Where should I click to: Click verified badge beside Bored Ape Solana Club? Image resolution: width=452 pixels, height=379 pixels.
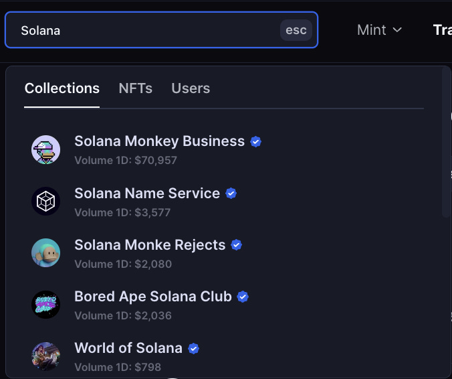click(x=243, y=297)
